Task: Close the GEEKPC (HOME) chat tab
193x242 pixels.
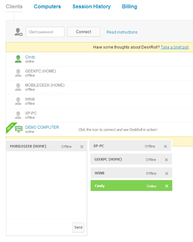Action: coord(166,160)
